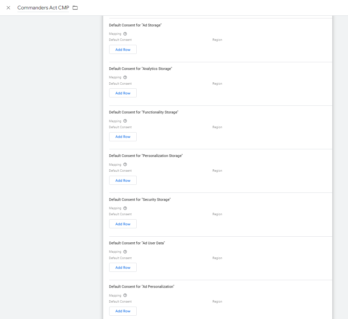The width and height of the screenshot is (348, 319).
Task: Click the 'Default Consent for "Security Storage"' heading
Action: [140, 200]
